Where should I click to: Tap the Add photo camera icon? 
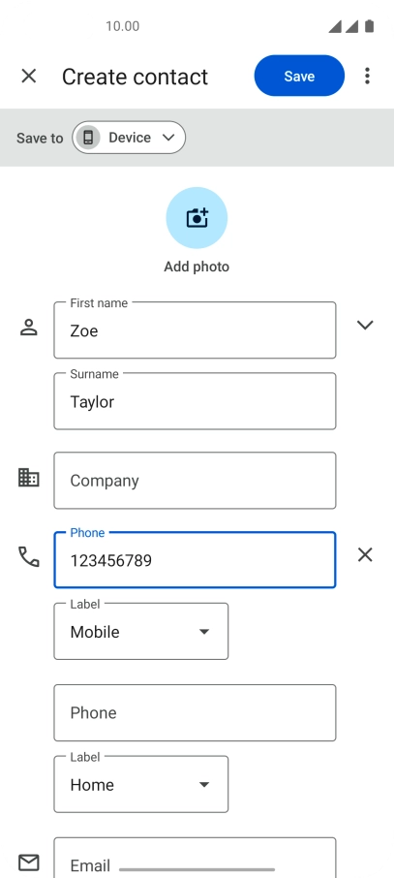tap(197, 218)
